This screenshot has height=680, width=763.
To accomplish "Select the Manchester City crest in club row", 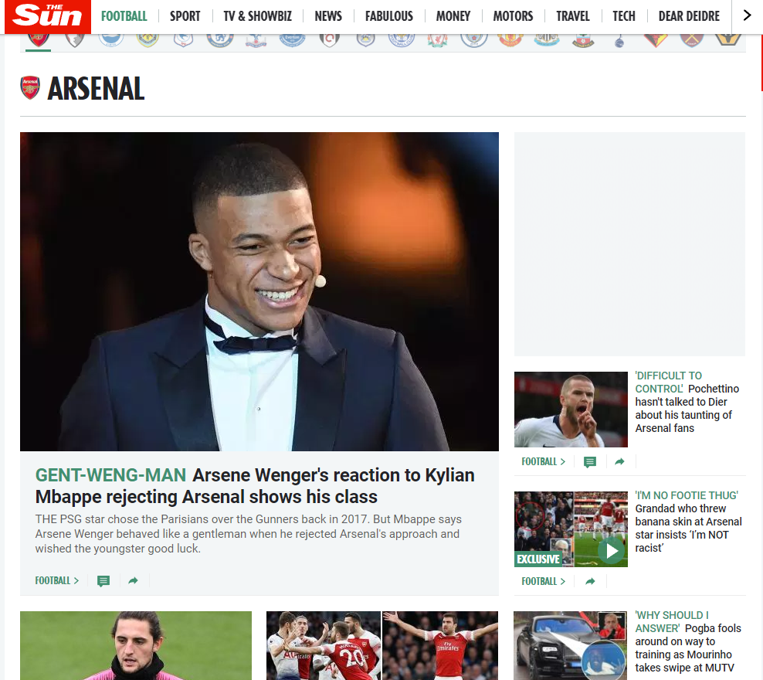I will [x=474, y=40].
